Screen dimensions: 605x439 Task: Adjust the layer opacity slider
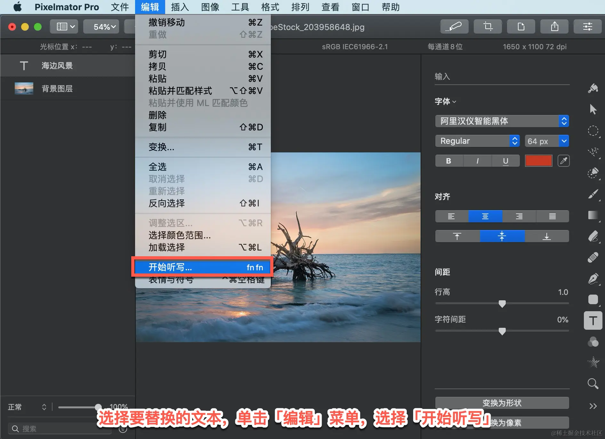79,407
